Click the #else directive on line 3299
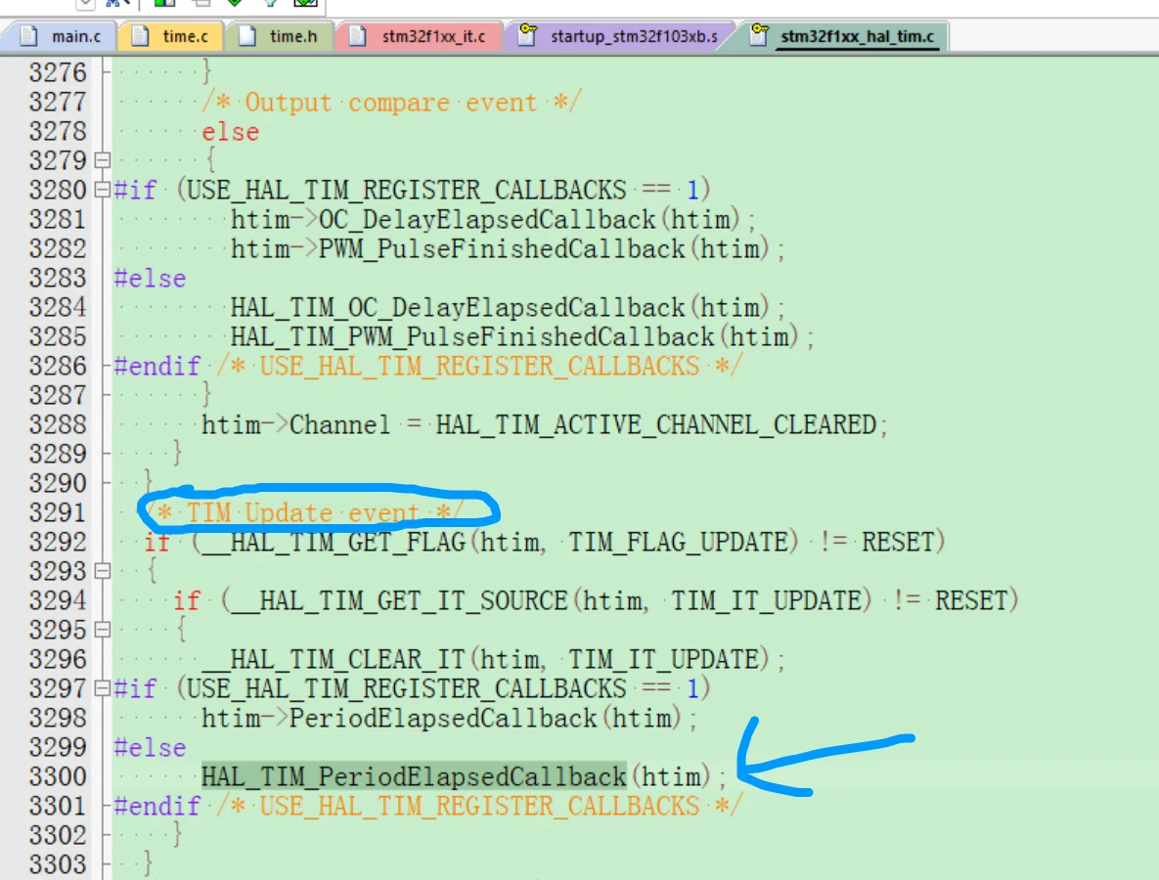 point(150,748)
